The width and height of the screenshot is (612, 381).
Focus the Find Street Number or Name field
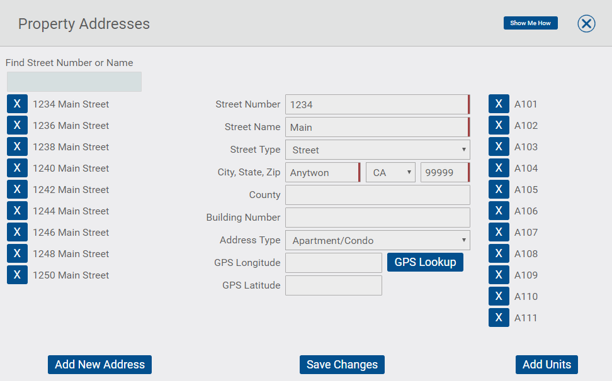[x=74, y=82]
